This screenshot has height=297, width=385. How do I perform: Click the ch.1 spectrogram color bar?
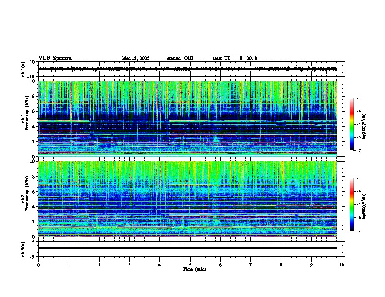352,124
